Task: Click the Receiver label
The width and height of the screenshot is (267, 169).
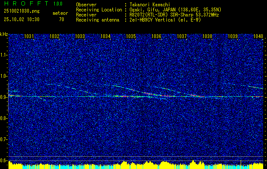Action: (x=86, y=15)
